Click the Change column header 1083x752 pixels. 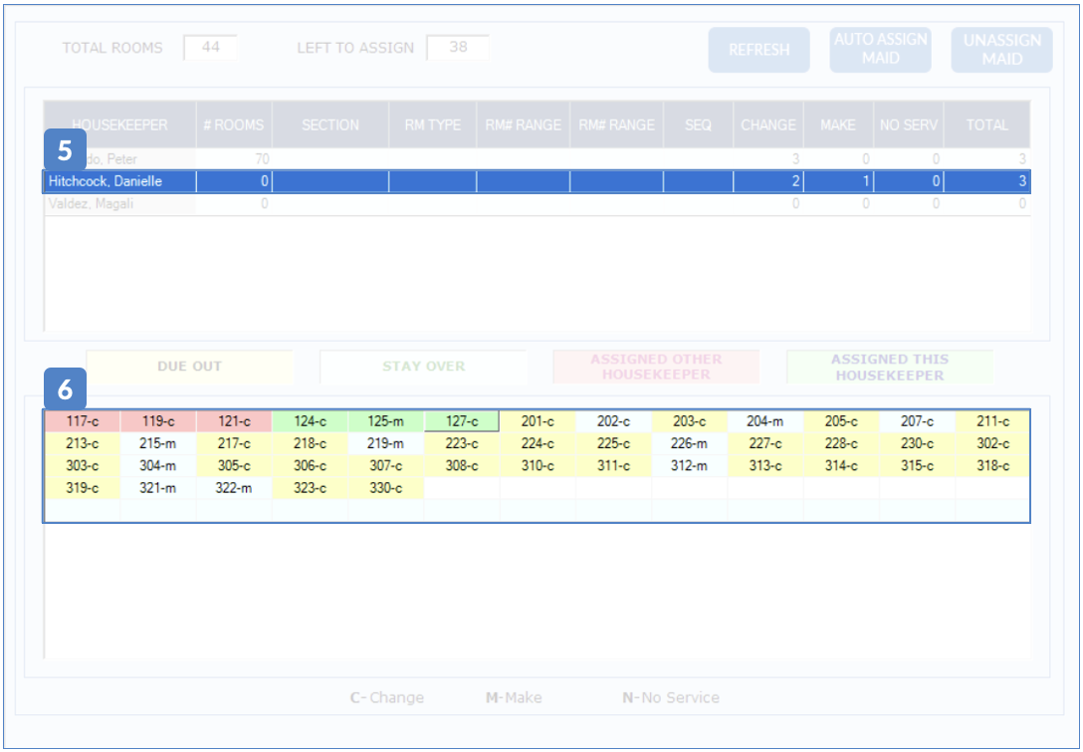point(767,125)
